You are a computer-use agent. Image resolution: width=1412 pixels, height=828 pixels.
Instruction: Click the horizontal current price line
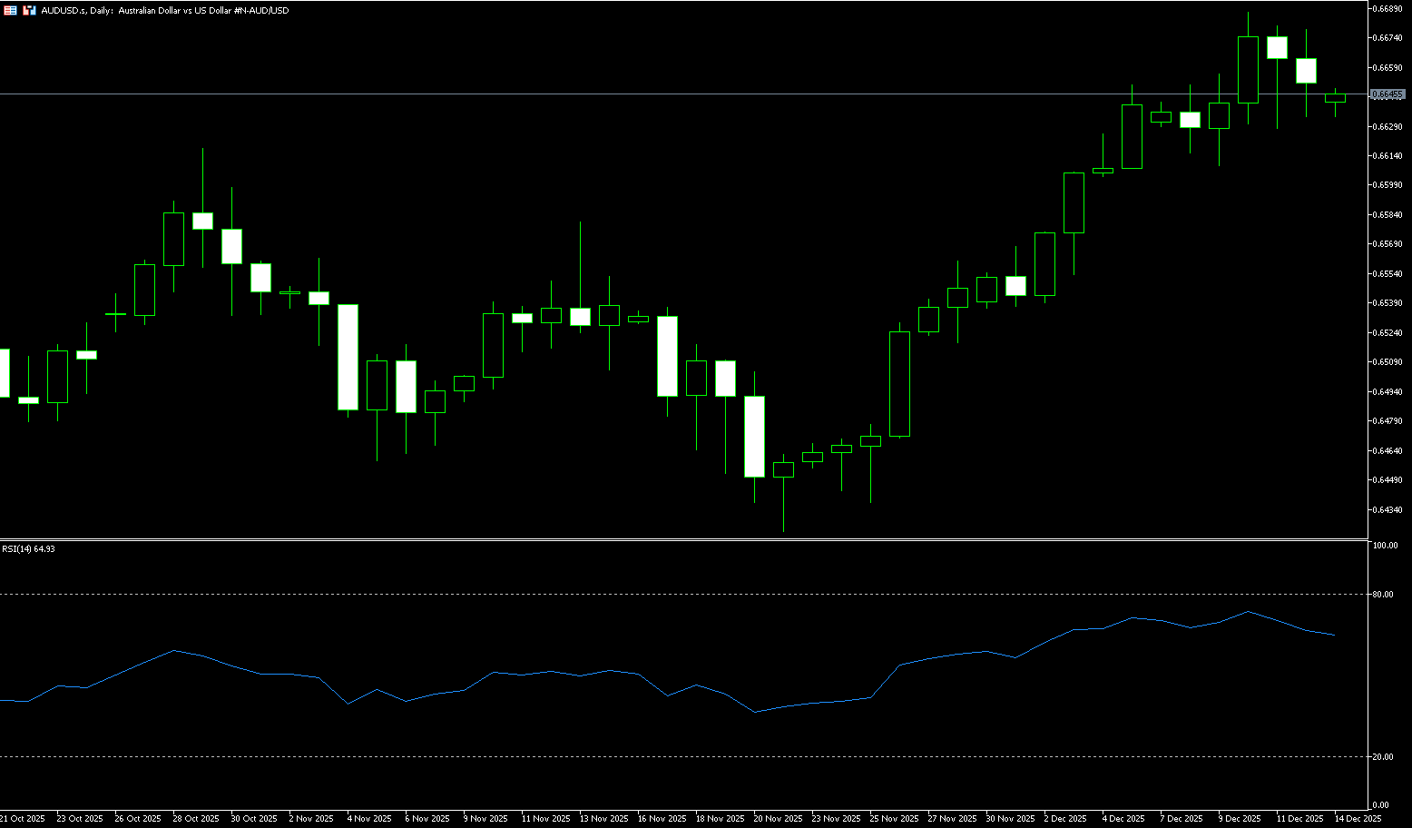pos(635,94)
